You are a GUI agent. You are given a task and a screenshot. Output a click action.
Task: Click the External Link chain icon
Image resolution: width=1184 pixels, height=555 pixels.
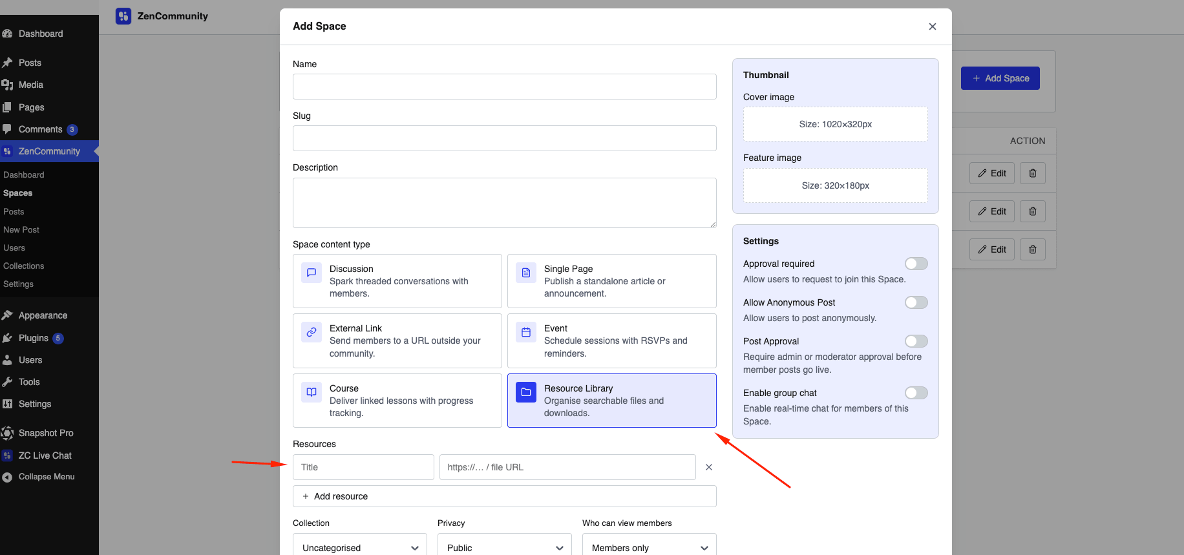[x=312, y=332]
